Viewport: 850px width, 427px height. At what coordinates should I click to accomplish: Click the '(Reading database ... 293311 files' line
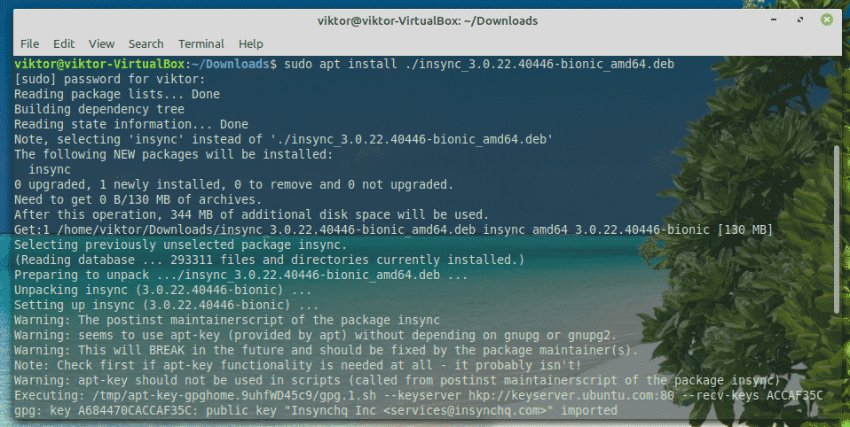point(270,260)
